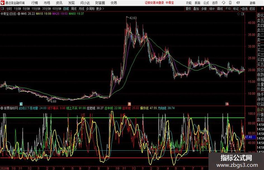Click the 方向线 39.74 indicator label

(166, 108)
